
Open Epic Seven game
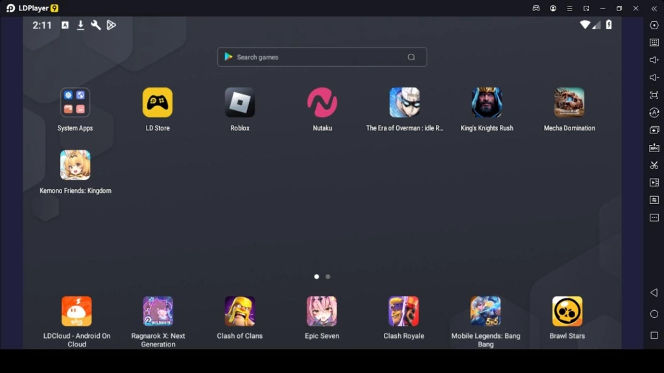[x=322, y=311]
